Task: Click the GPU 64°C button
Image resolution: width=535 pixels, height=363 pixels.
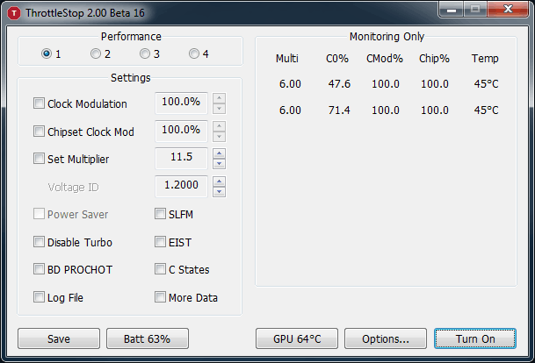Action: (x=297, y=338)
